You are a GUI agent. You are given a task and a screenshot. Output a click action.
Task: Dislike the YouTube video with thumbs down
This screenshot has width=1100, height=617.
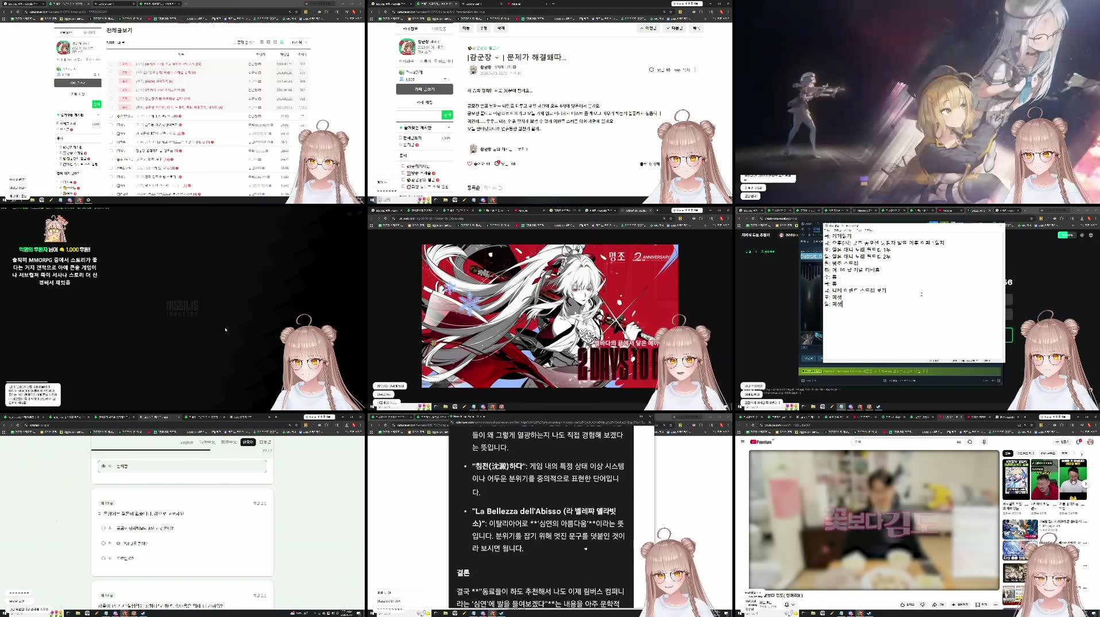click(923, 604)
